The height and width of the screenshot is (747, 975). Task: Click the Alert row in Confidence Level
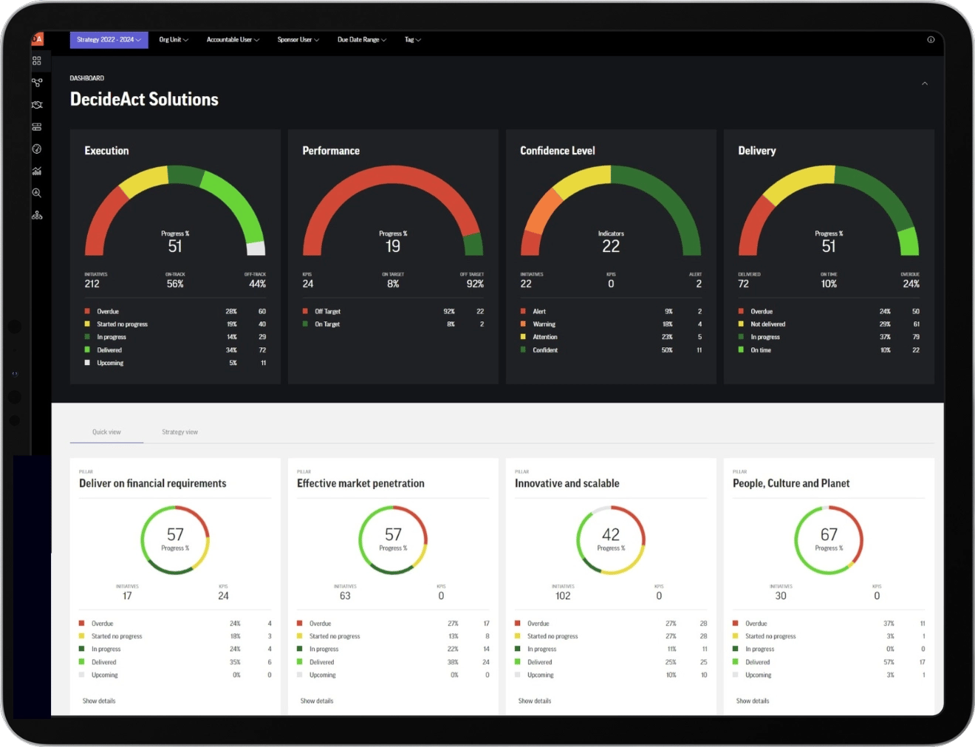[611, 311]
